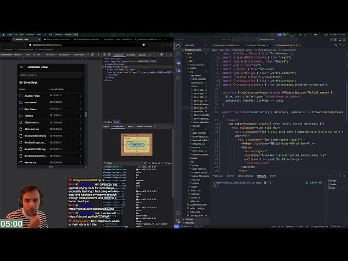This screenshot has width=348, height=261.
Task: Click browser reload button
Action: [x=11, y=45]
